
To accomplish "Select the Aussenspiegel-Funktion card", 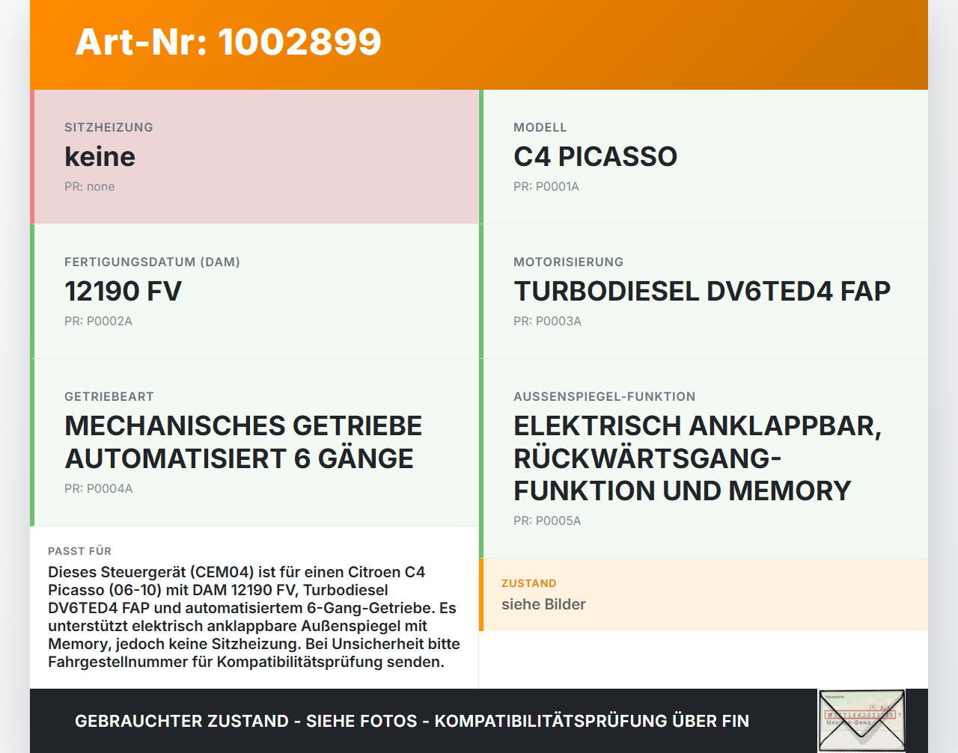I will point(704,458).
